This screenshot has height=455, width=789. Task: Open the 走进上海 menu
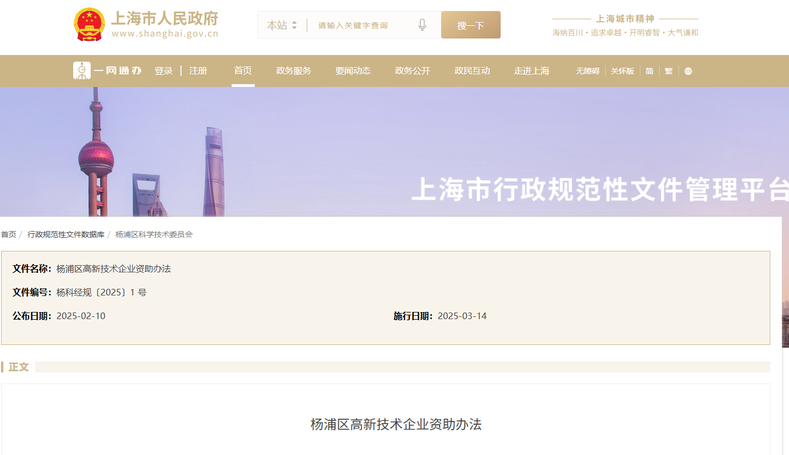coord(531,70)
